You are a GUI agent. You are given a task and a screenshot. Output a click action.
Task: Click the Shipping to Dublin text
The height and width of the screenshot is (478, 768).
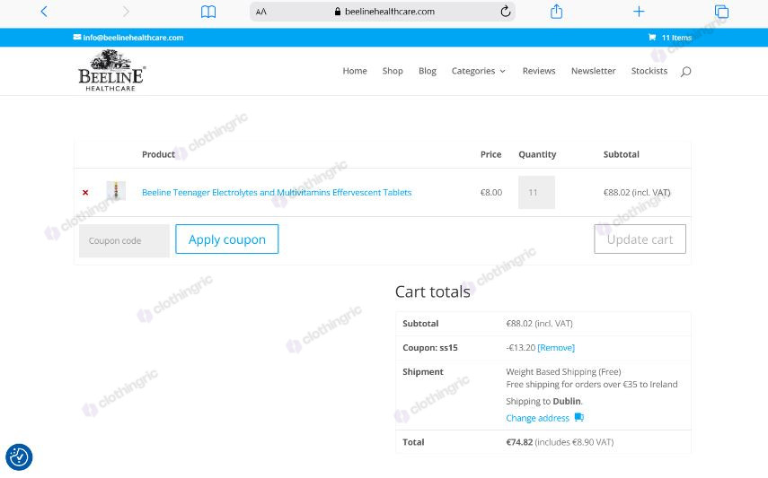click(x=544, y=401)
